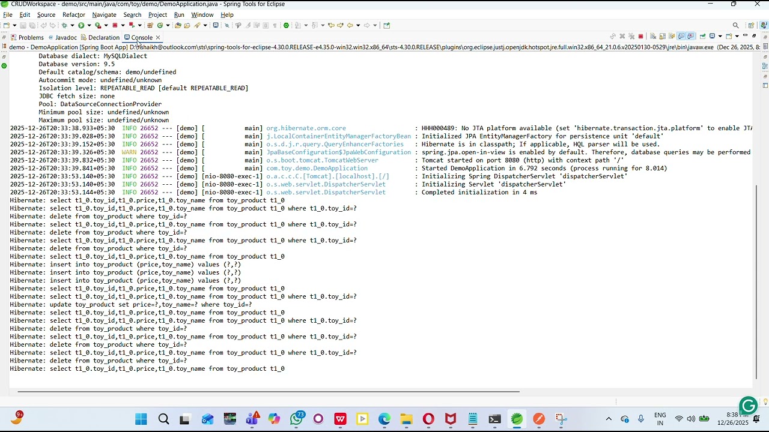The height and width of the screenshot is (432, 769).
Task: Show hidden system tray icons chevron
Action: click(x=609, y=419)
